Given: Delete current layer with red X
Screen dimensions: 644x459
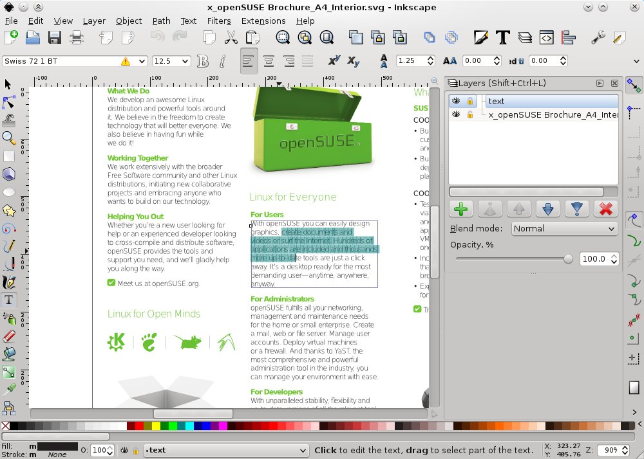Looking at the screenshot, I should (605, 209).
